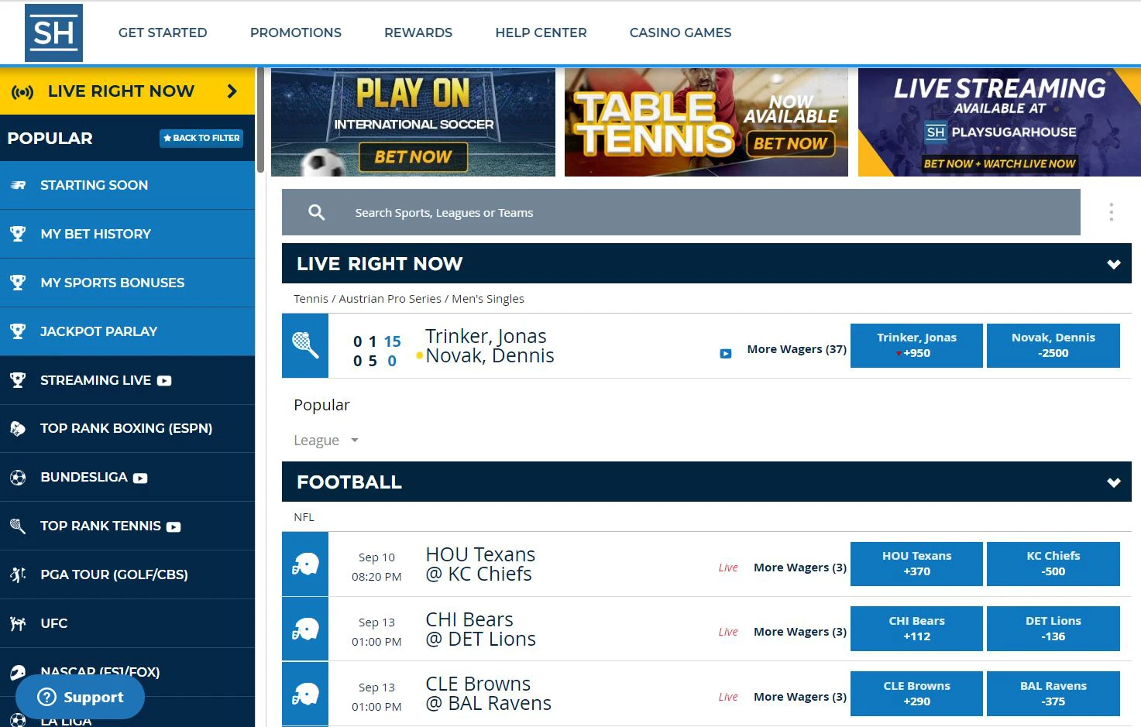Viewport: 1141px width, 727px height.
Task: Click the search magnifier icon
Action: tap(316, 212)
